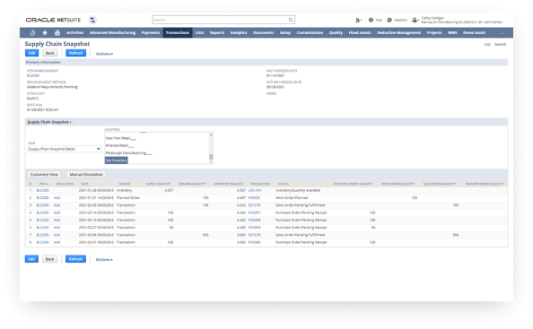
Task: Open the Transactions menu
Action: (178, 32)
